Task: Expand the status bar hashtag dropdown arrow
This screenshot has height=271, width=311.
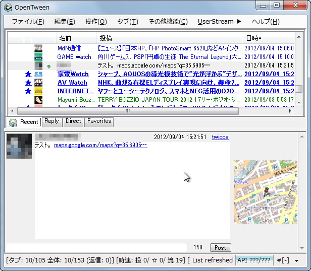Action: (x=297, y=261)
